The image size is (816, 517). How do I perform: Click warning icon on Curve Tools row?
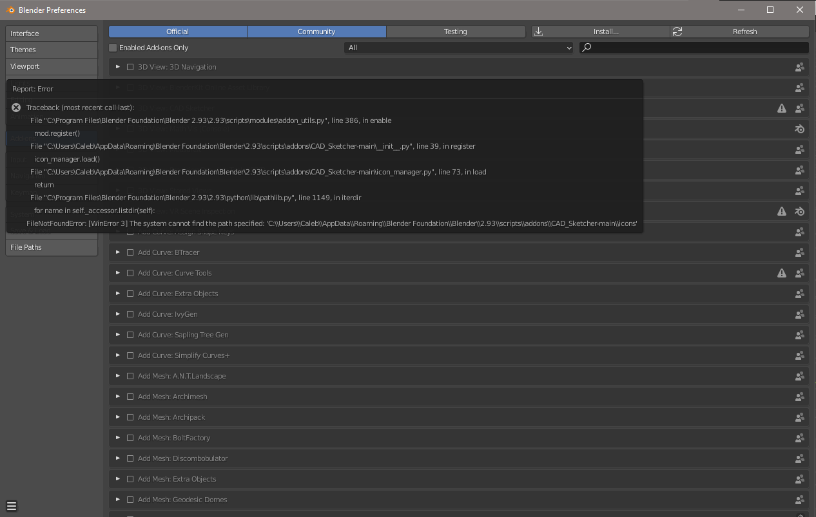click(x=782, y=273)
